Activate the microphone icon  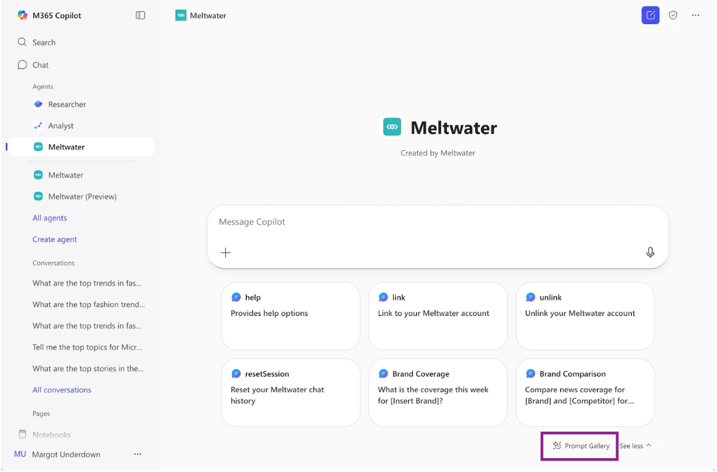(650, 253)
